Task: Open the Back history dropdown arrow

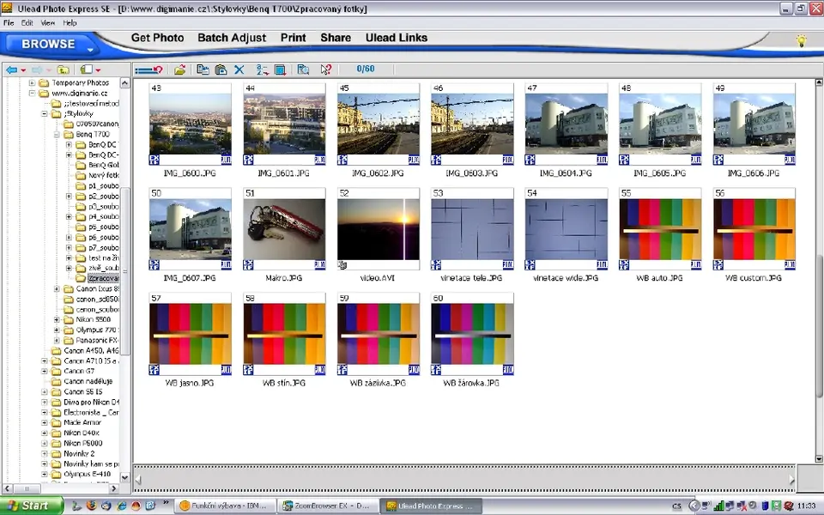Action: pos(23,70)
